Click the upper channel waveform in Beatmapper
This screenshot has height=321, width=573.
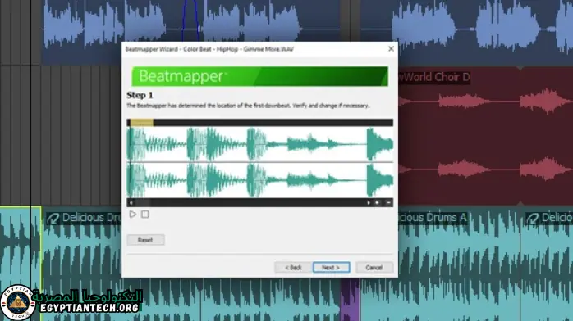(x=260, y=144)
